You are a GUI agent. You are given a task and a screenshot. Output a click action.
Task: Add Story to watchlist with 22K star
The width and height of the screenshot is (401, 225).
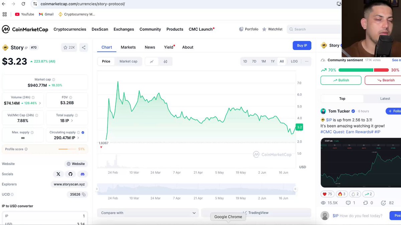point(69,48)
